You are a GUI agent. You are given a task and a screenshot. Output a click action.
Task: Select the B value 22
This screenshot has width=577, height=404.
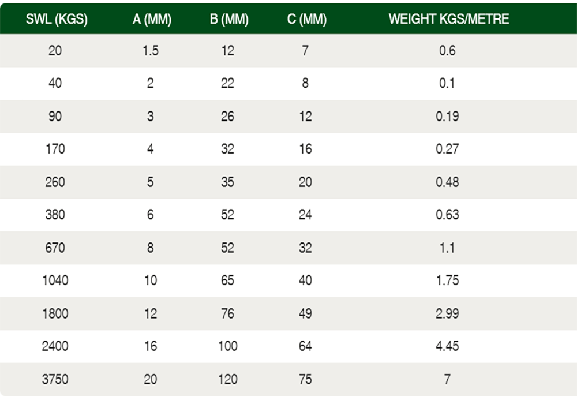228,83
